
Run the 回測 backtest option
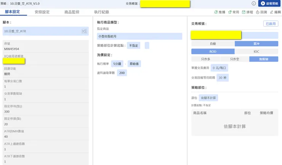[261, 12]
